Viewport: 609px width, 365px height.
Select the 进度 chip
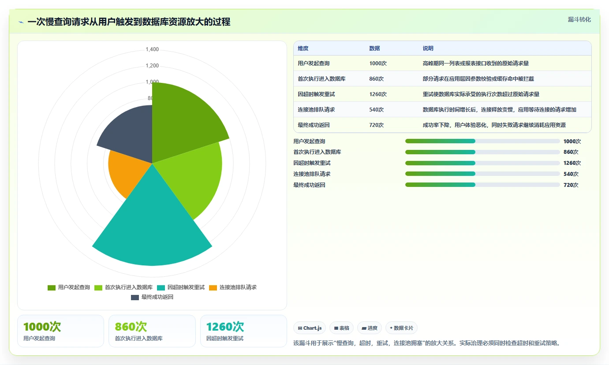click(370, 328)
